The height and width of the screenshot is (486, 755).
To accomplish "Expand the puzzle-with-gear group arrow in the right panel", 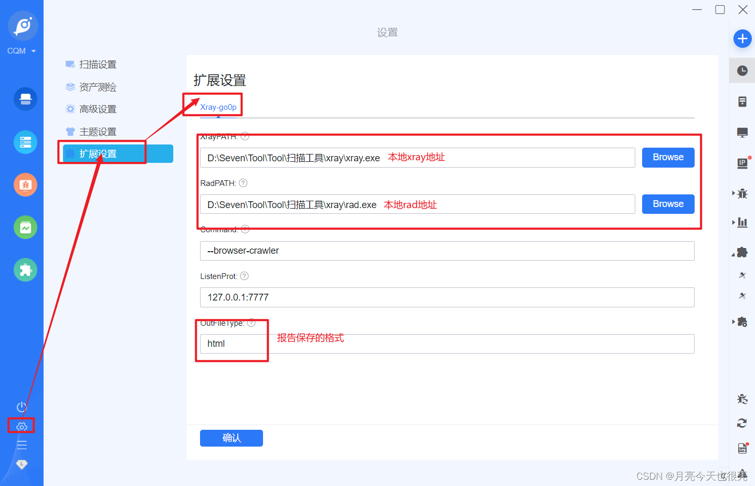I will tap(733, 322).
